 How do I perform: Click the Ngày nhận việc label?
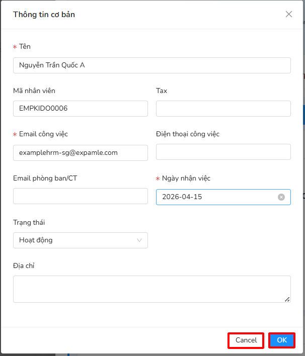(x=186, y=179)
